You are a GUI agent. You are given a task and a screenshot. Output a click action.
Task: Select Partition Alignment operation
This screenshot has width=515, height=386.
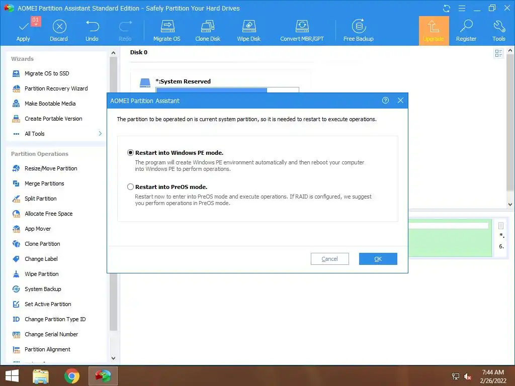47,350
